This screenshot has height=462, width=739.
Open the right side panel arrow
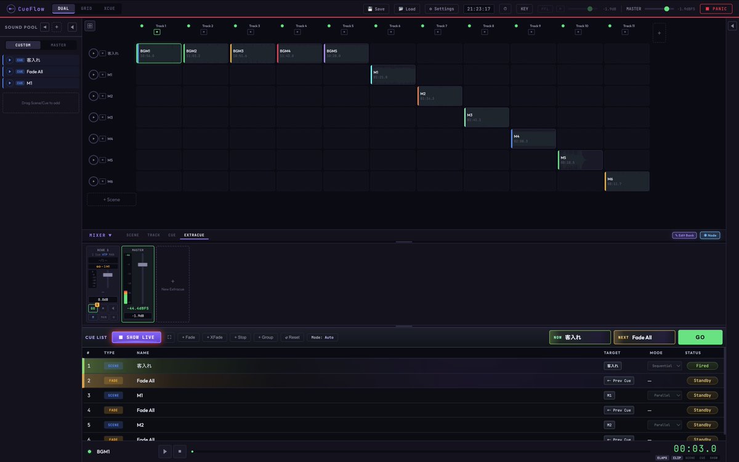732,26
